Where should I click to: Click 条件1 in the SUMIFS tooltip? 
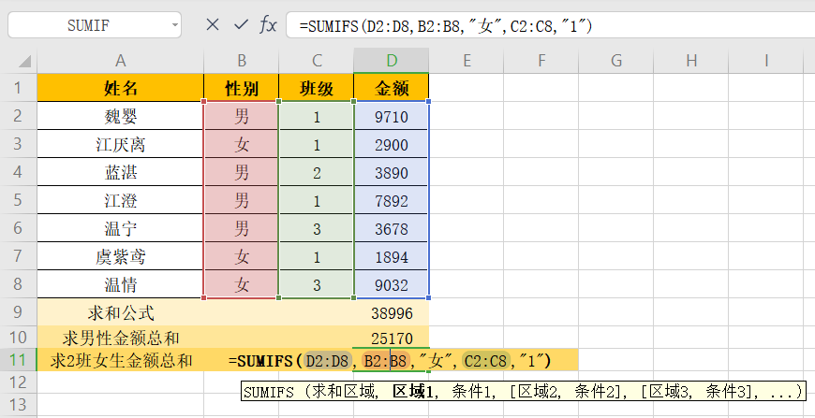pos(472,392)
